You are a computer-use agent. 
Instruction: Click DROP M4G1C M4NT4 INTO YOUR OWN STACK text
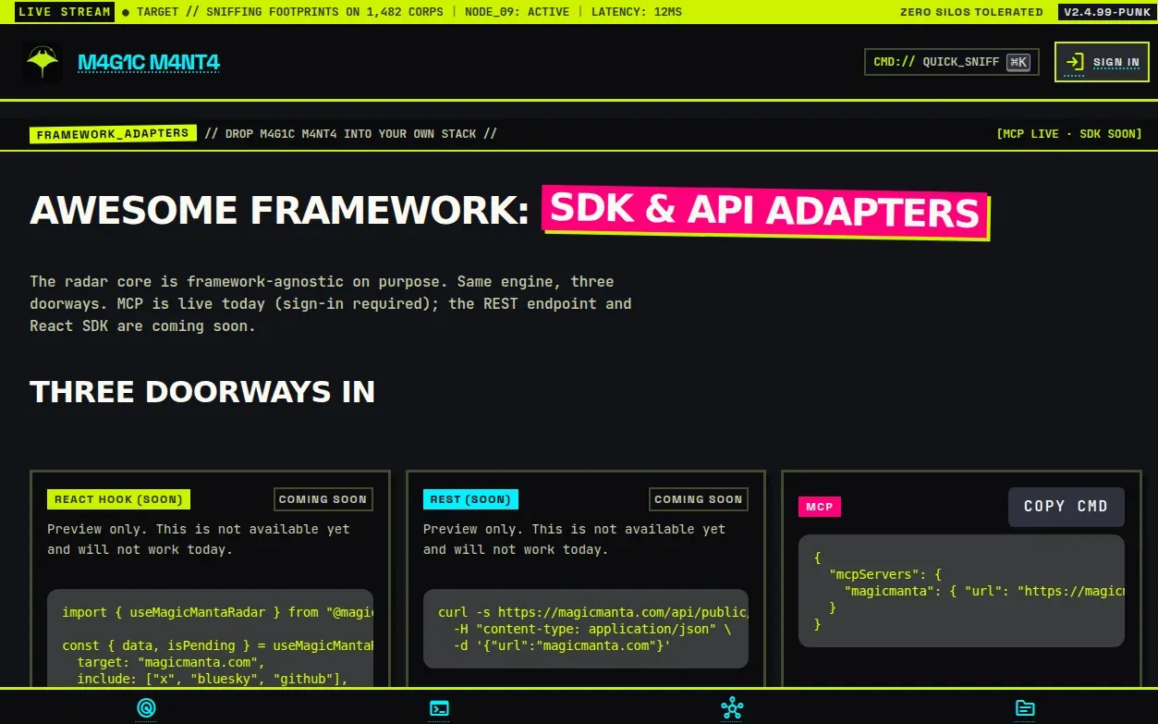(x=350, y=134)
